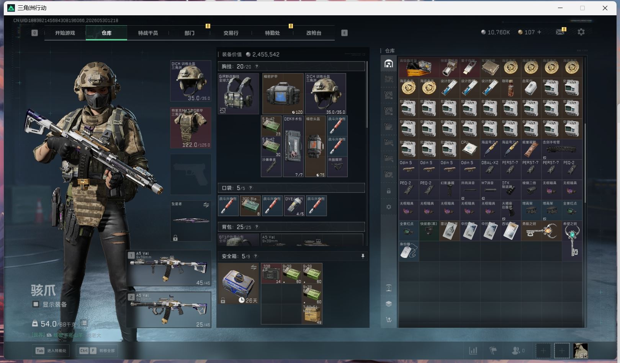620x363 pixels.
Task: Click the warehouse stack layers icon
Action: pos(389,304)
